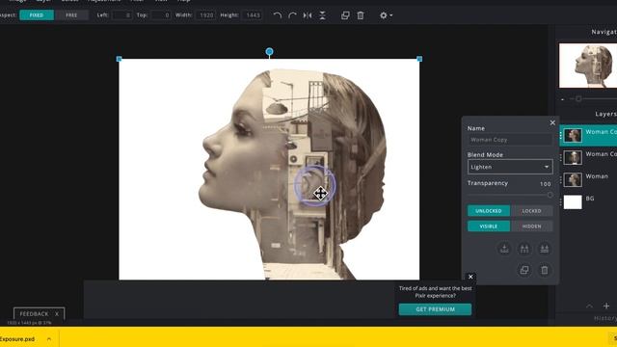The width and height of the screenshot is (617, 347).
Task: Click the 'BG' layer name
Action: 590,199
